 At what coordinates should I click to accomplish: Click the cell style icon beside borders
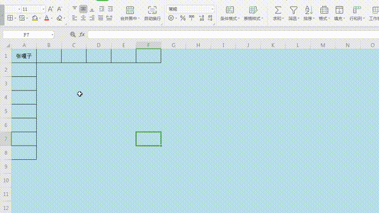coord(22,18)
